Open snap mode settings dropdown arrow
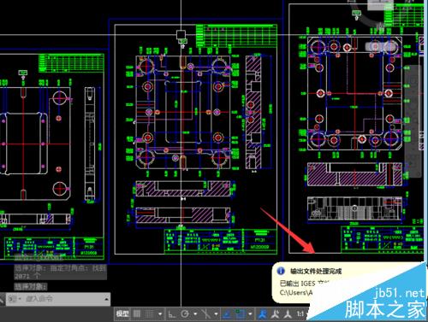Screen dimensions: 428x322 [x=160, y=314]
